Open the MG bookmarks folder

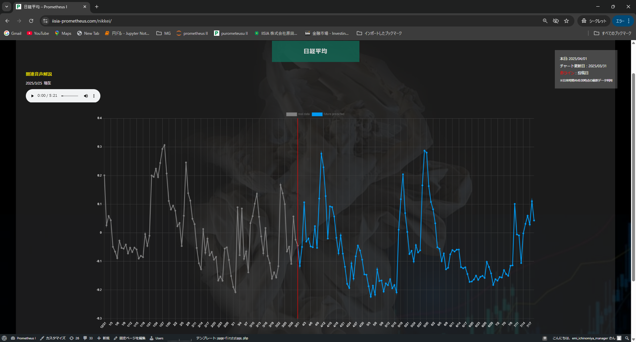164,33
